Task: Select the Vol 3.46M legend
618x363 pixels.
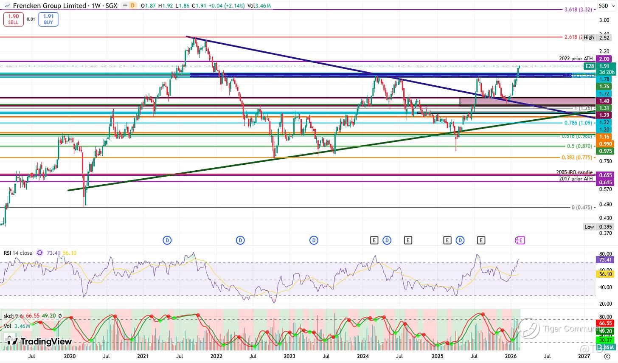Action: [x=17, y=326]
